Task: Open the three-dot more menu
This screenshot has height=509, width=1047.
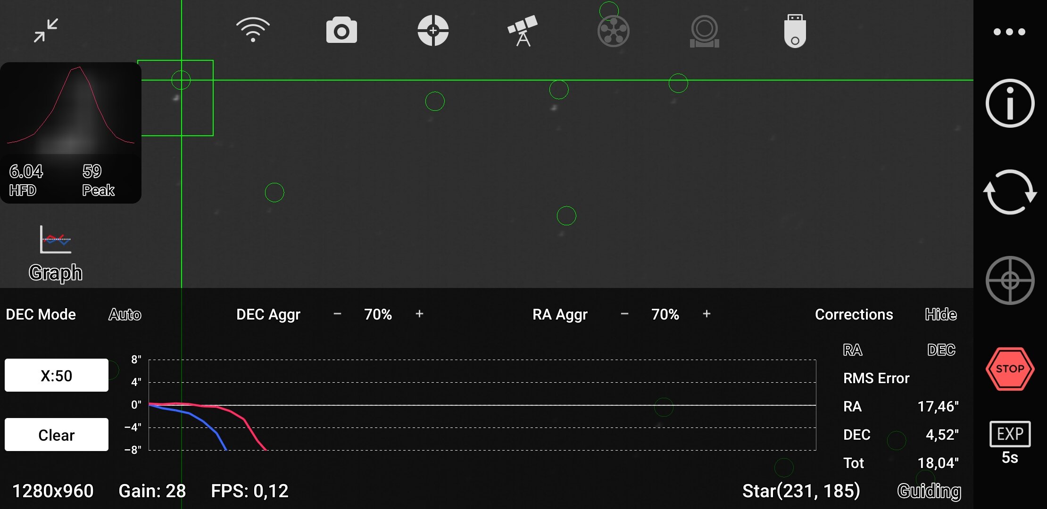Action: coord(1009,32)
